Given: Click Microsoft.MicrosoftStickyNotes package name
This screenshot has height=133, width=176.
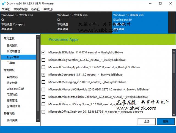Looking at the screenshot, I should tap(93, 104).
